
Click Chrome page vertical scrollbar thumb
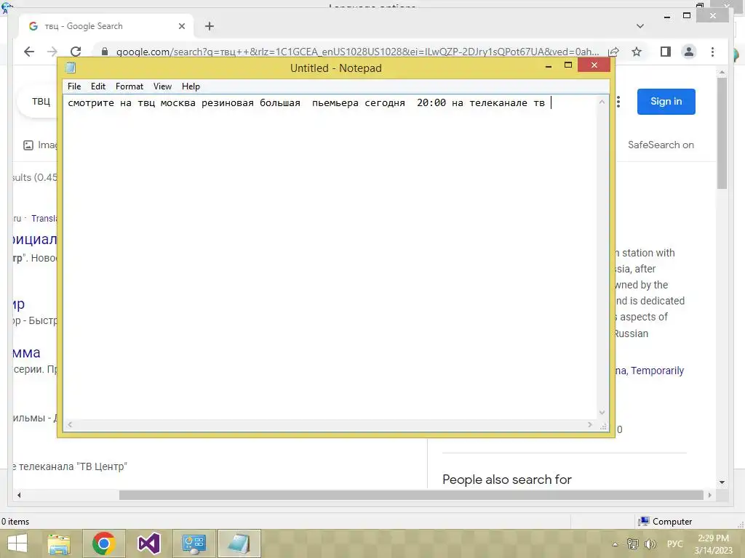[x=722, y=133]
